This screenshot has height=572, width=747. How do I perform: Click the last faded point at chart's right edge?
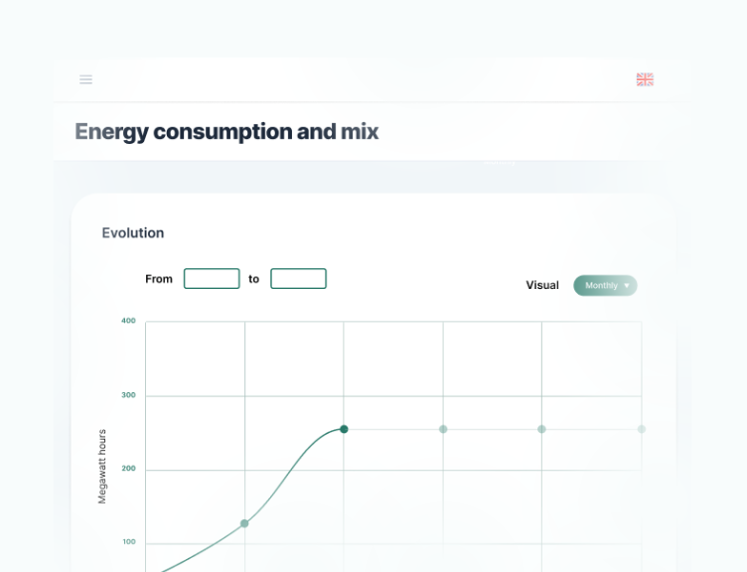point(641,429)
